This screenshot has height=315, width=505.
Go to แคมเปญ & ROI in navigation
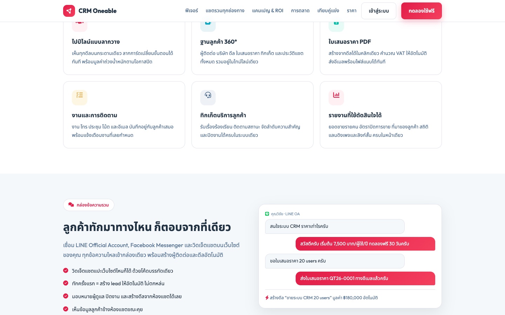tap(268, 10)
